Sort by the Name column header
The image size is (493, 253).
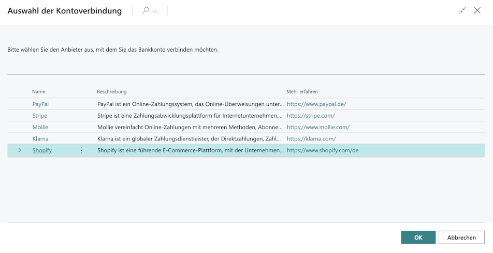tap(39, 91)
